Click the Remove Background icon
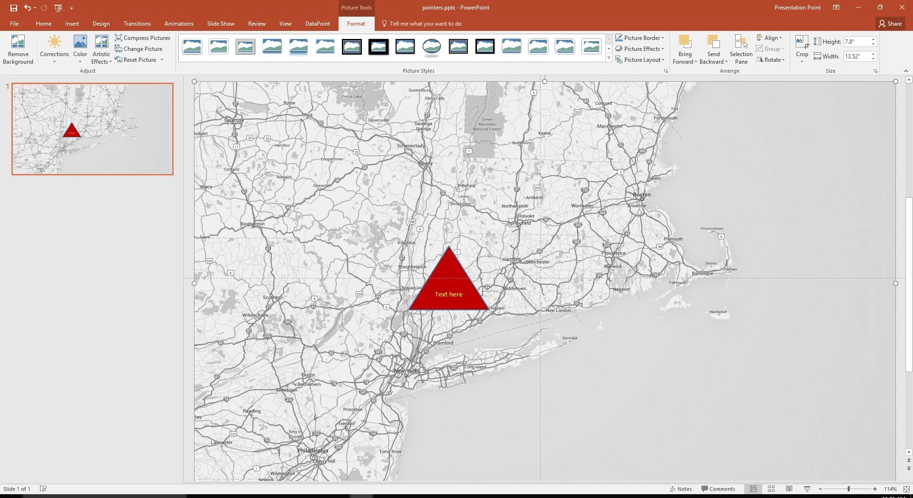 coord(18,43)
